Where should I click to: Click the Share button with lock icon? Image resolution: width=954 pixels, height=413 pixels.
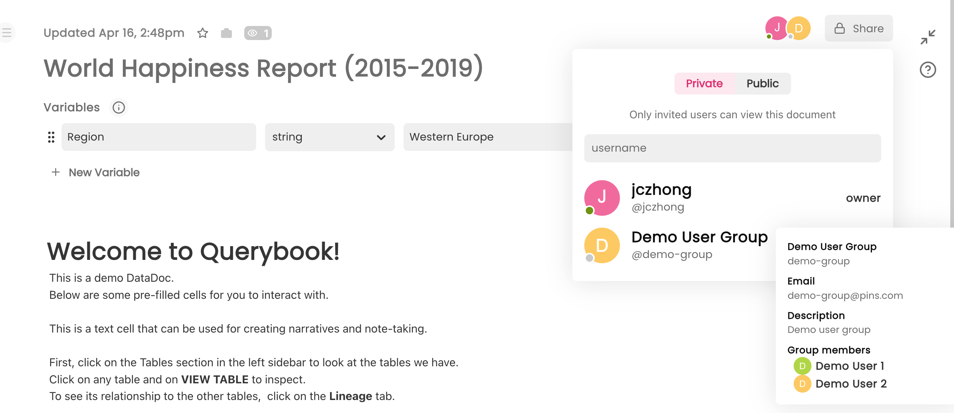859,29
